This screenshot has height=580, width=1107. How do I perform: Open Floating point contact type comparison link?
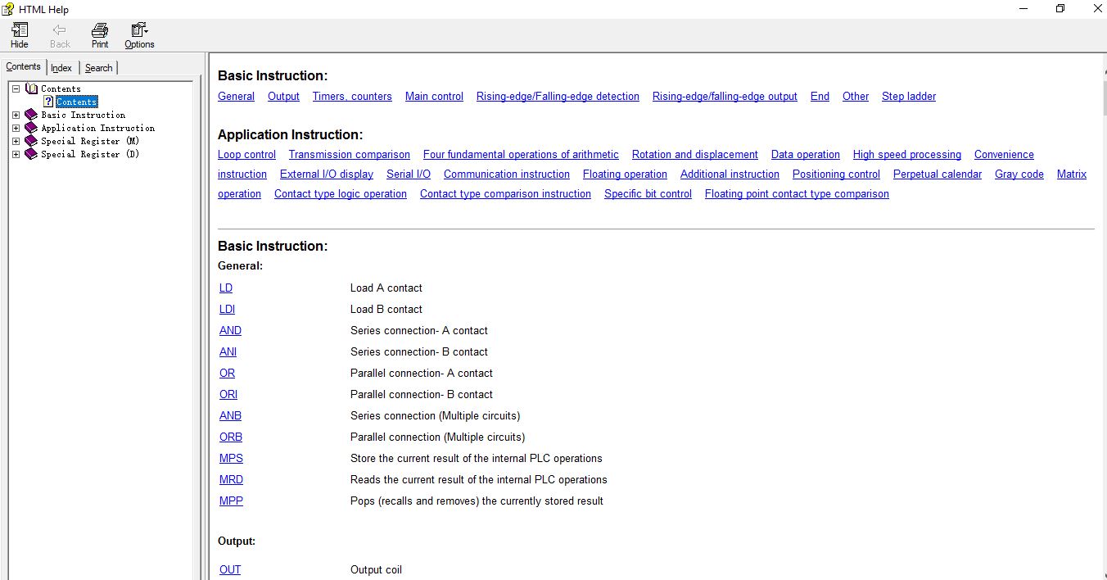pos(797,193)
